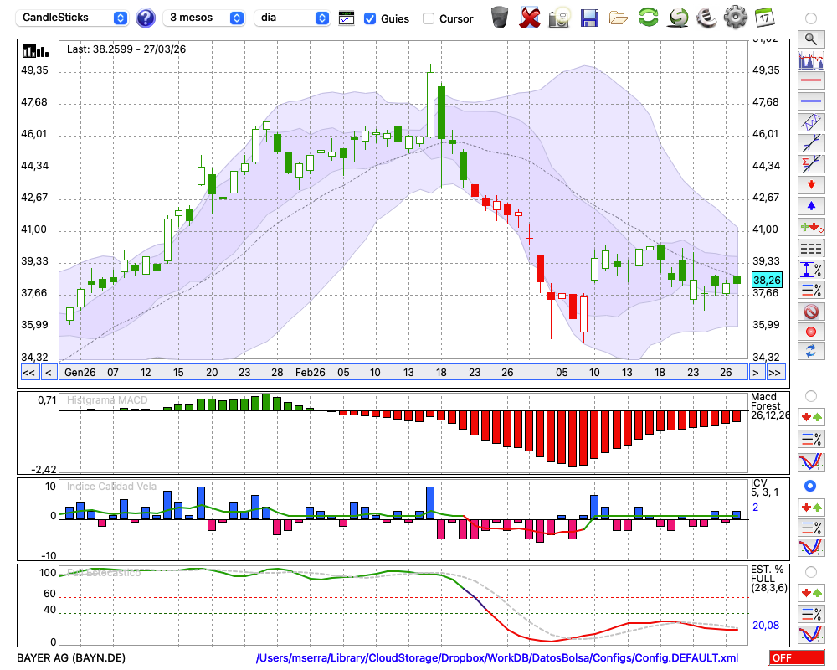Image resolution: width=837 pixels, height=670 pixels.
Task: Open the gear settings icon
Action: tap(735, 17)
